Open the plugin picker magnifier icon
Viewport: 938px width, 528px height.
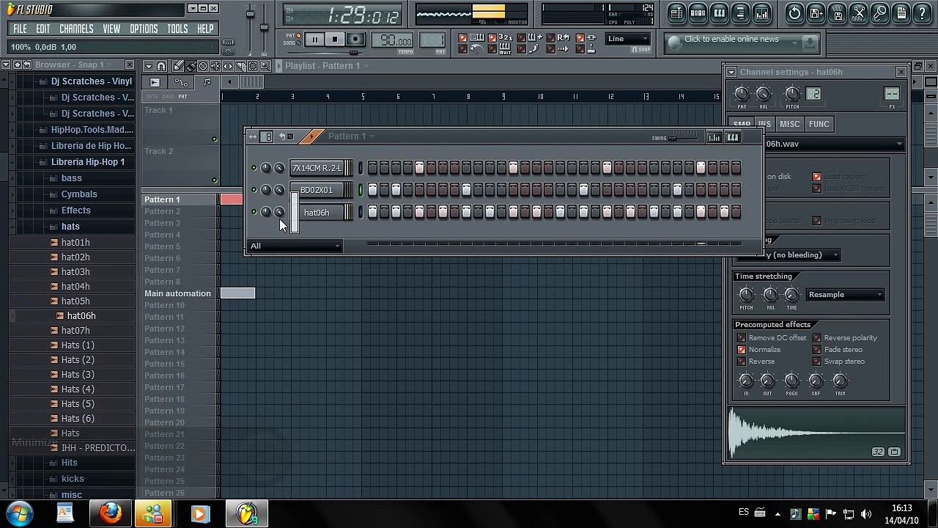point(879,12)
